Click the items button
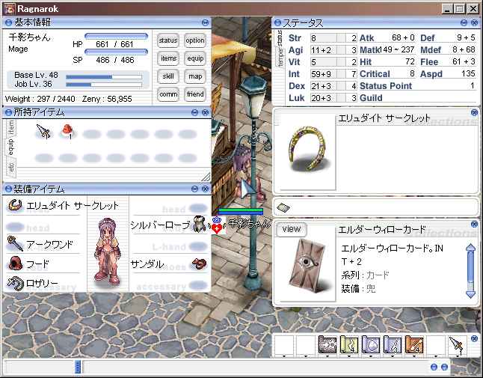 tap(168, 58)
